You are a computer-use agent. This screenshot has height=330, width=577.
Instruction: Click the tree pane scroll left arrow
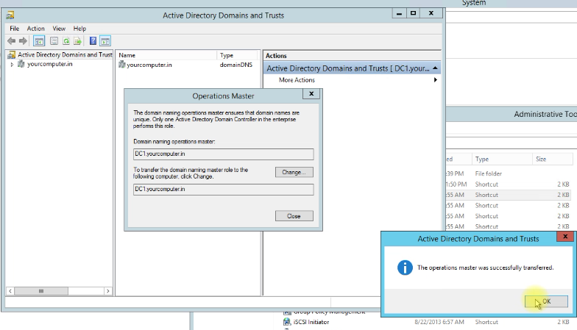point(10,291)
